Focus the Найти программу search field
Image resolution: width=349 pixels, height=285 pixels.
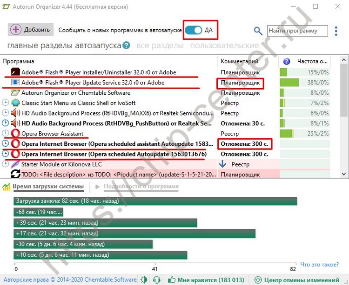[297, 31]
